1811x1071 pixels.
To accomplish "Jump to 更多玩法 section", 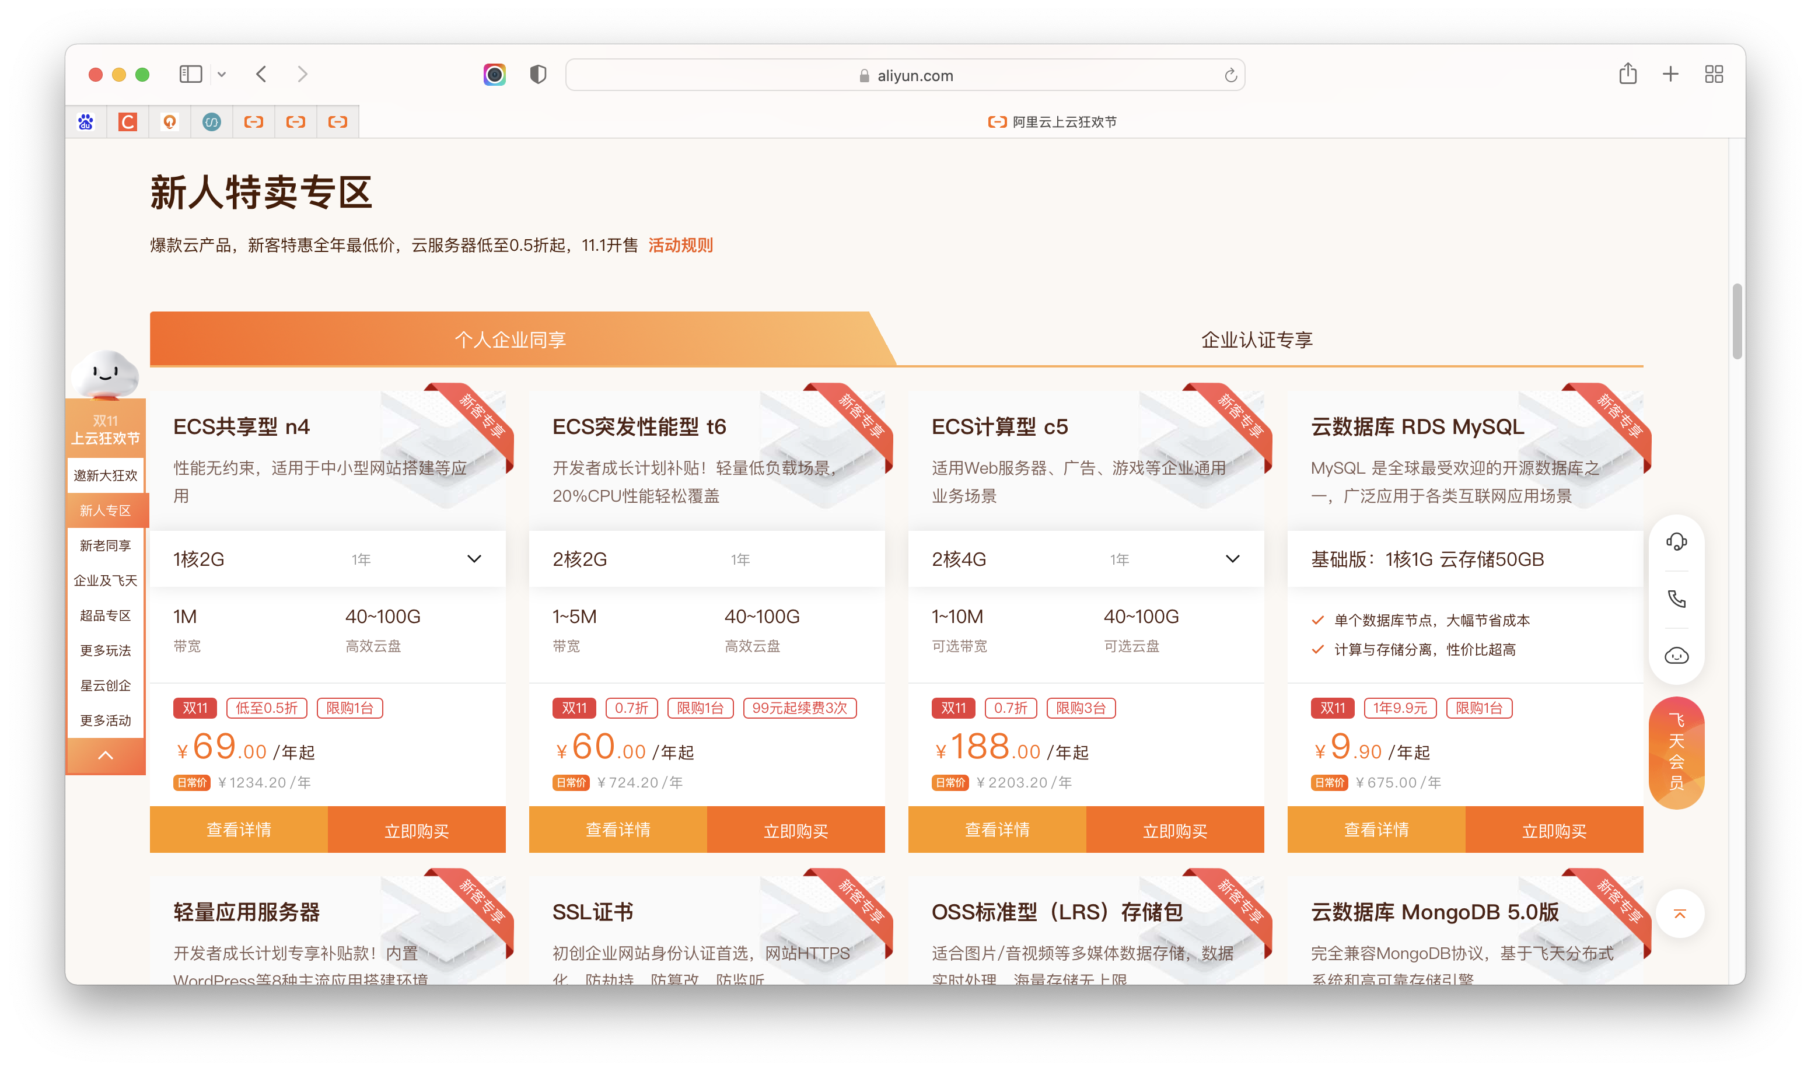I will 106,651.
